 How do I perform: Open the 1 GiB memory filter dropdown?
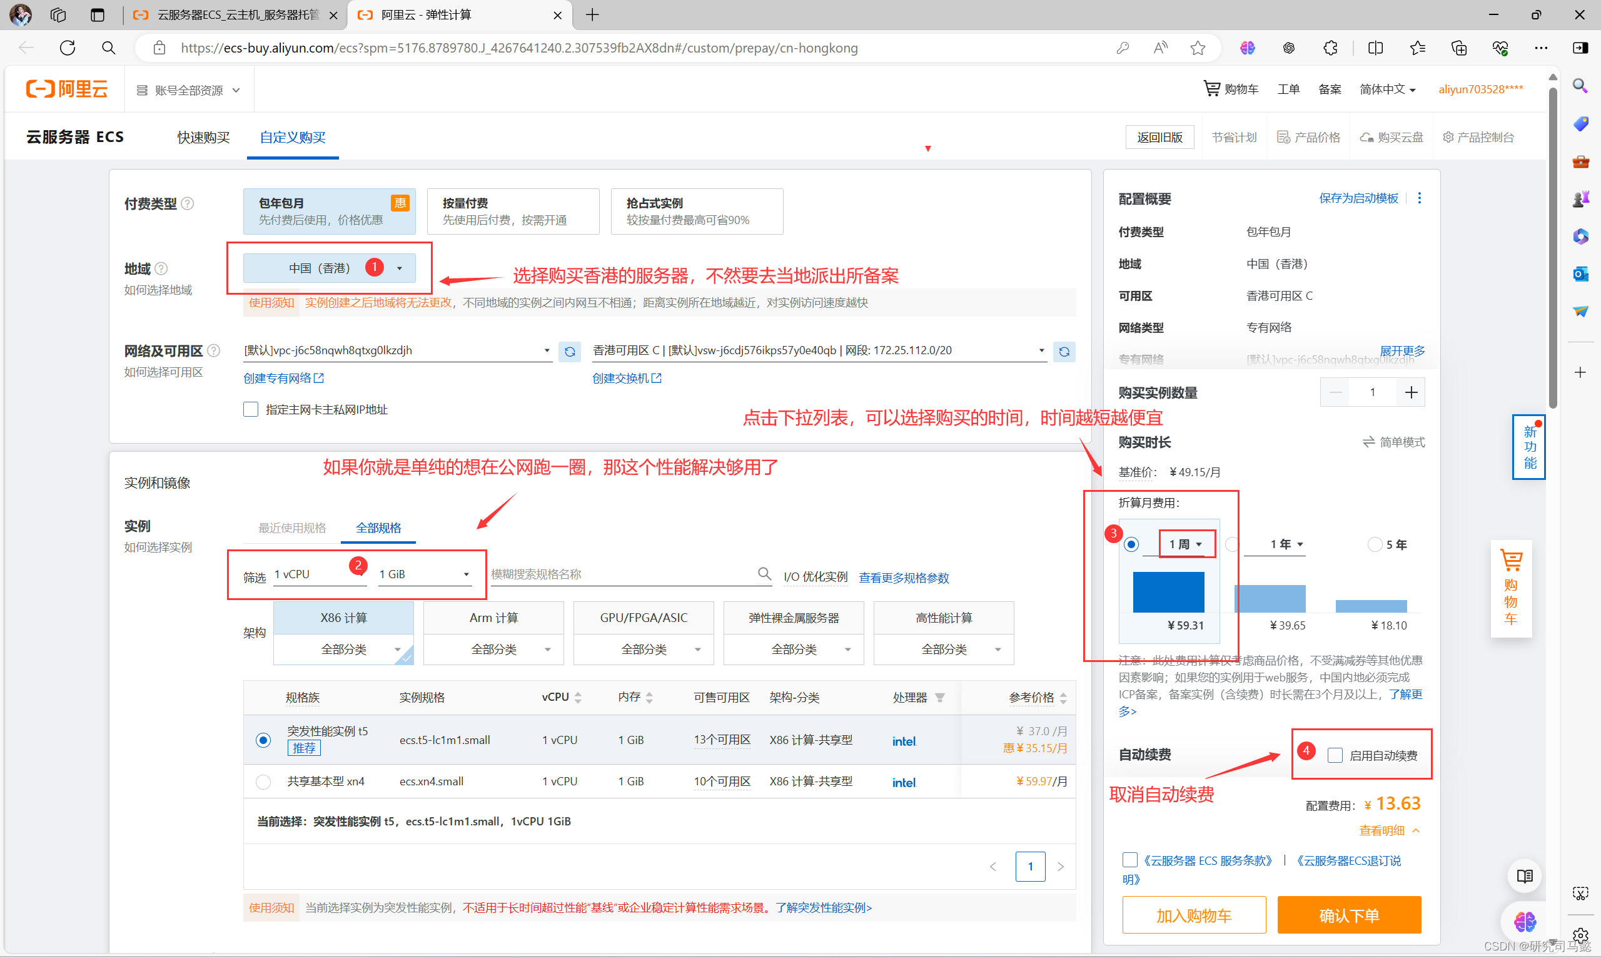pos(425,574)
